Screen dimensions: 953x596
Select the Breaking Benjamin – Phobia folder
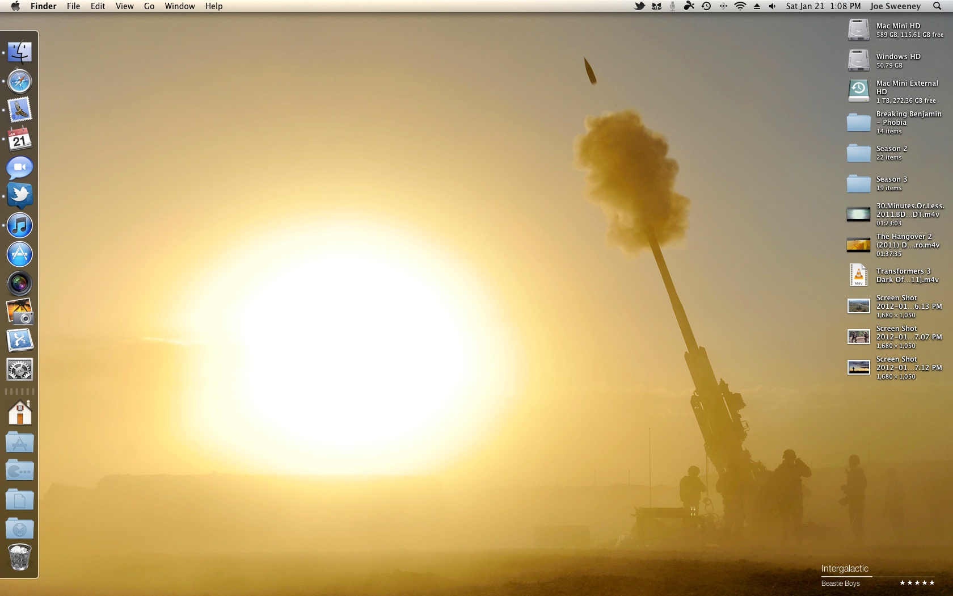(x=858, y=122)
